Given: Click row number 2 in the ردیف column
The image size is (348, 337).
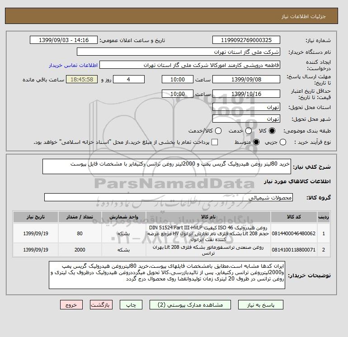Looking at the screenshot, I should pyautogui.click(x=323, y=250).
